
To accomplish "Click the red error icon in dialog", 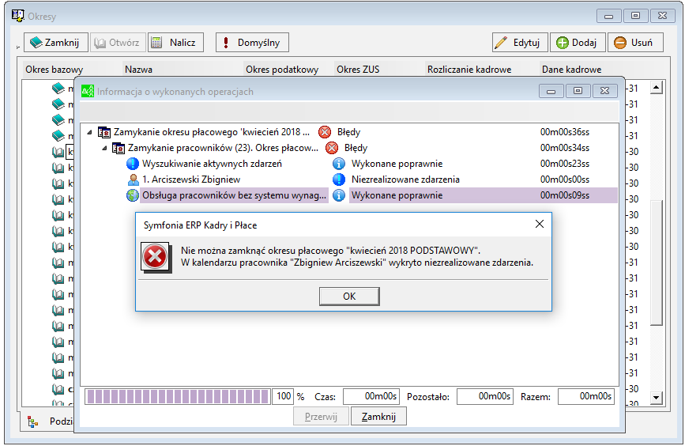I will point(155,257).
